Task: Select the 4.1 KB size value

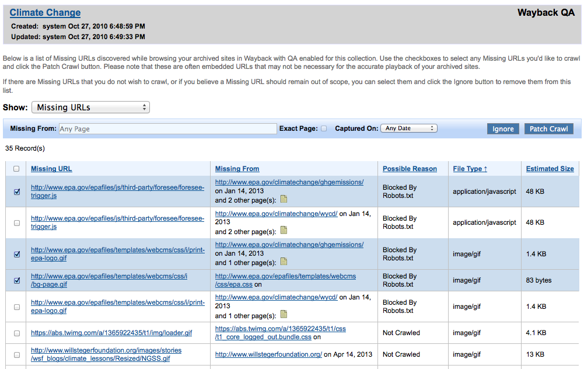Action: [536, 333]
